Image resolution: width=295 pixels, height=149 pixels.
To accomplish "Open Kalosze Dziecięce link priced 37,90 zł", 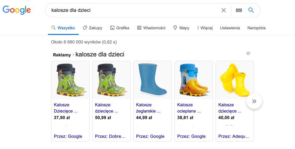I will (x=66, y=108).
